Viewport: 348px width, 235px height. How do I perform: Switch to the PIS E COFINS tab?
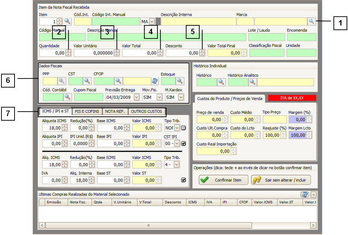[87, 111]
